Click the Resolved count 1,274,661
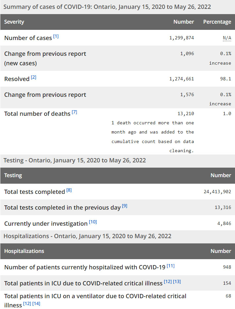235x309 pixels. pos(182,79)
